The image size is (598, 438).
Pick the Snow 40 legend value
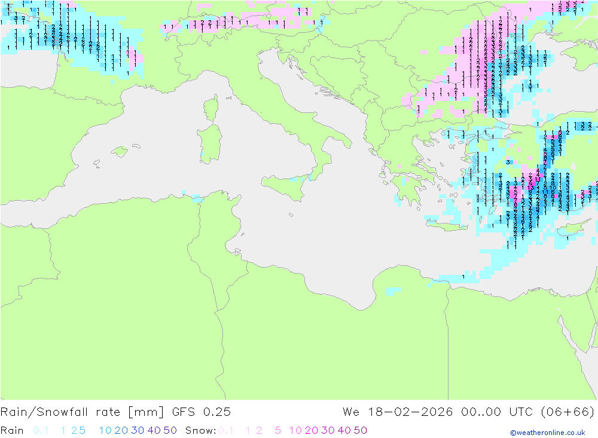[x=344, y=430]
